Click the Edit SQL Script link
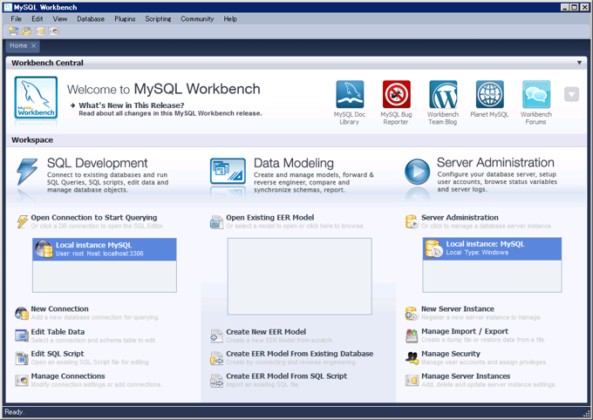This screenshot has width=593, height=420. coord(58,354)
